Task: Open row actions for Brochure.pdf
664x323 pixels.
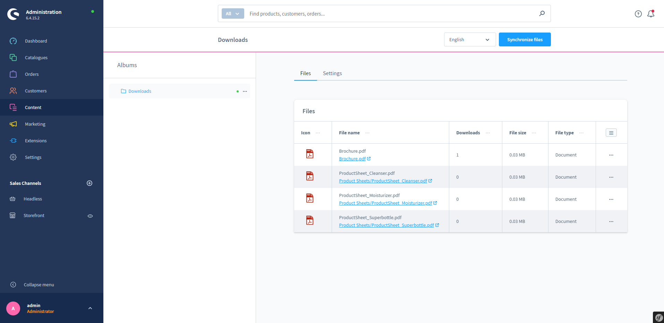Action: coord(611,155)
